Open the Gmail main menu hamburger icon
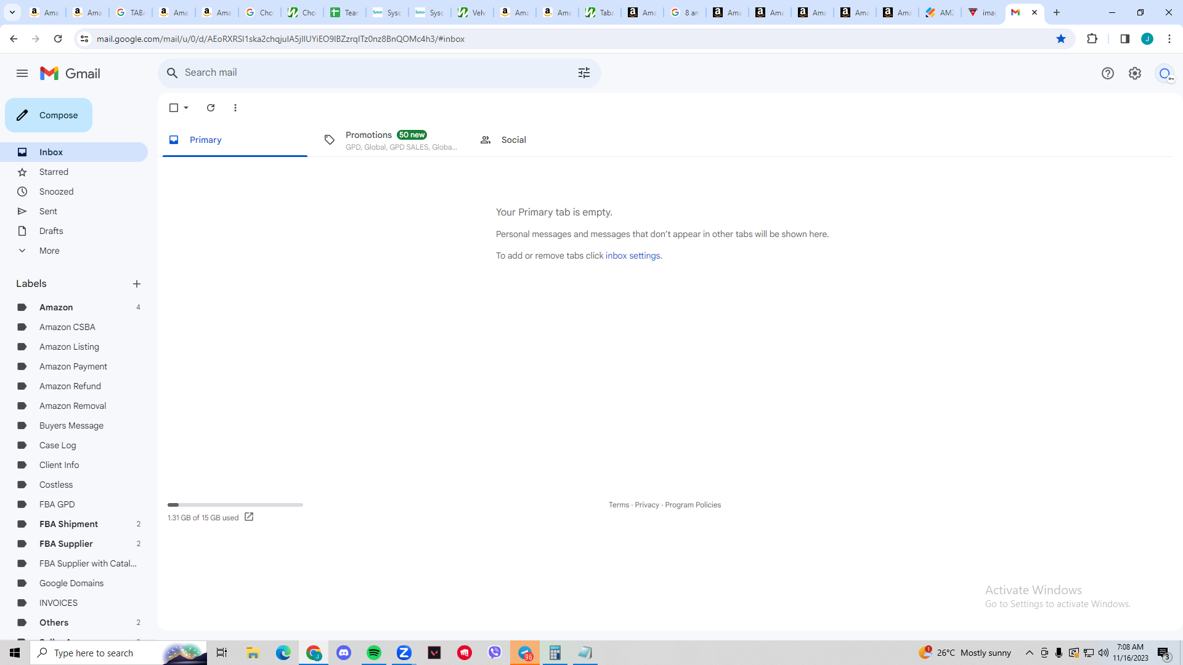 click(22, 73)
